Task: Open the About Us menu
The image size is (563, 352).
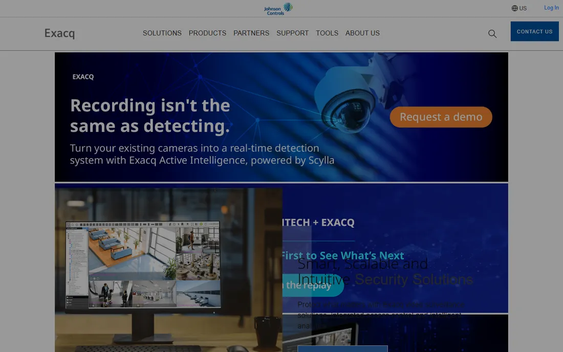Action: [x=362, y=33]
